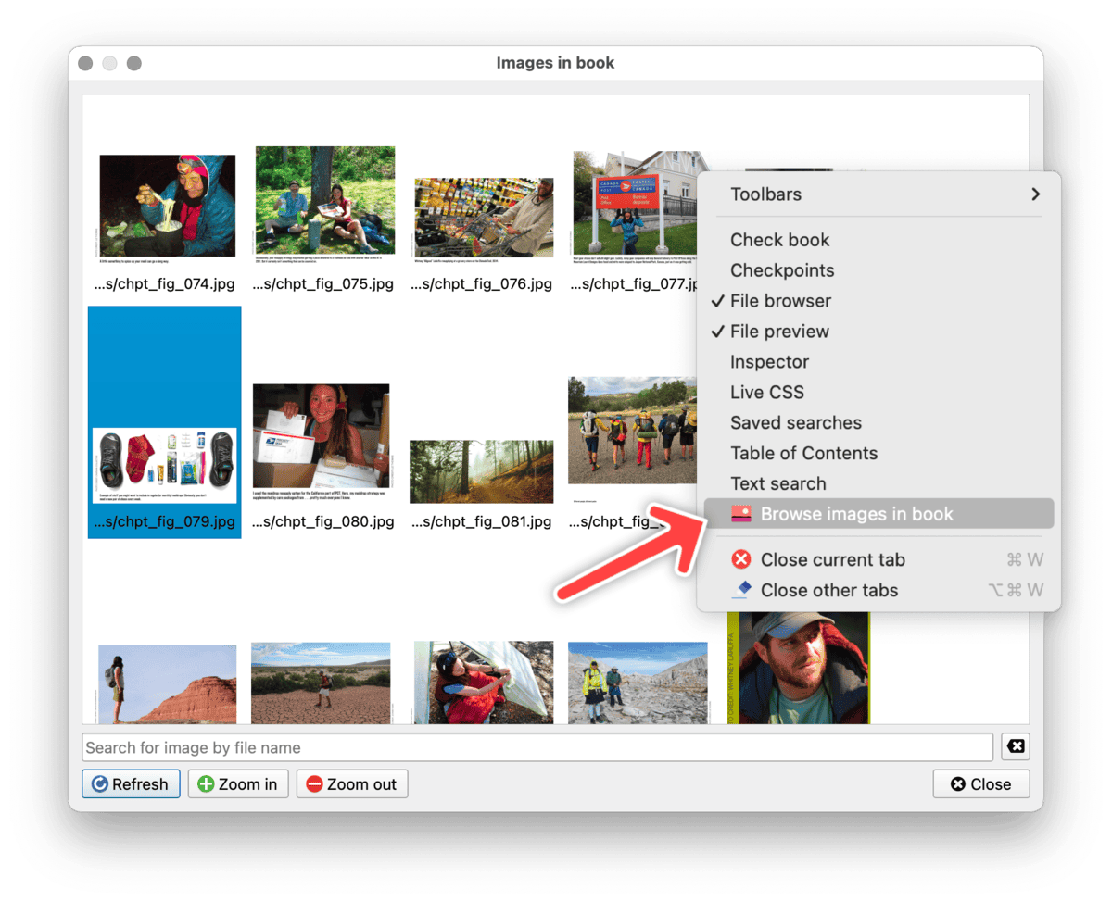The image size is (1112, 902).
Task: Click the Browse images in book icon
Action: click(x=740, y=514)
